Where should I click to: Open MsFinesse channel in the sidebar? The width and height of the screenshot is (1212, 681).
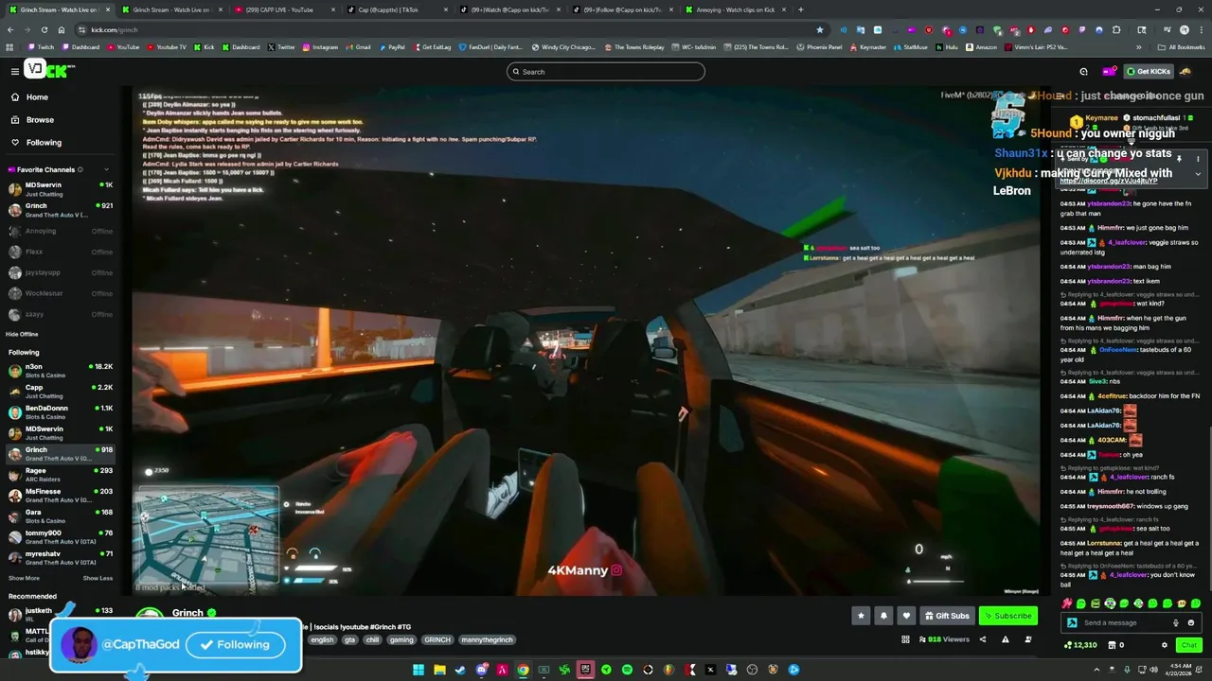61,496
